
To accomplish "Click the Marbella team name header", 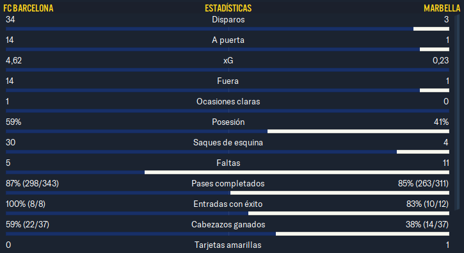I will (442, 8).
